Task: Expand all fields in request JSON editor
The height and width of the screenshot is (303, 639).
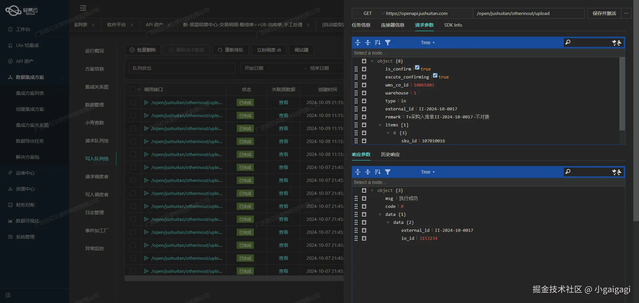Action: [358, 43]
